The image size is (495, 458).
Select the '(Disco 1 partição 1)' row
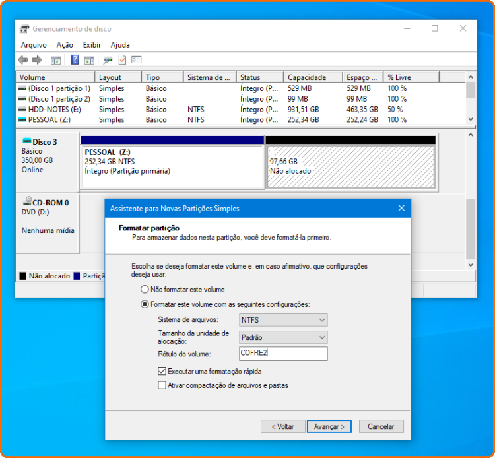click(x=240, y=88)
